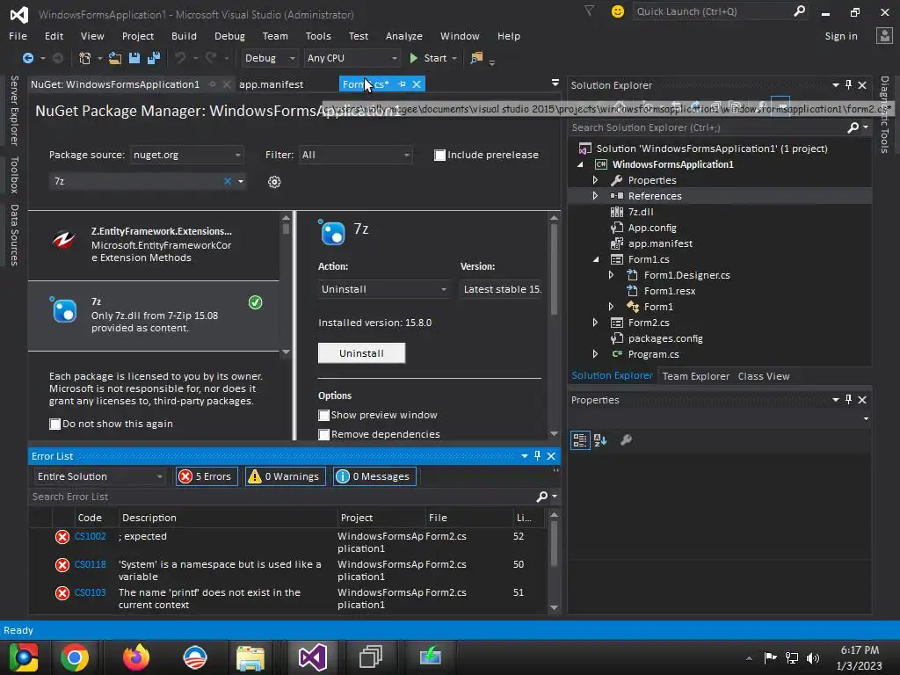Open the Debug menu
Image resolution: width=900 pixels, height=675 pixels.
[229, 36]
